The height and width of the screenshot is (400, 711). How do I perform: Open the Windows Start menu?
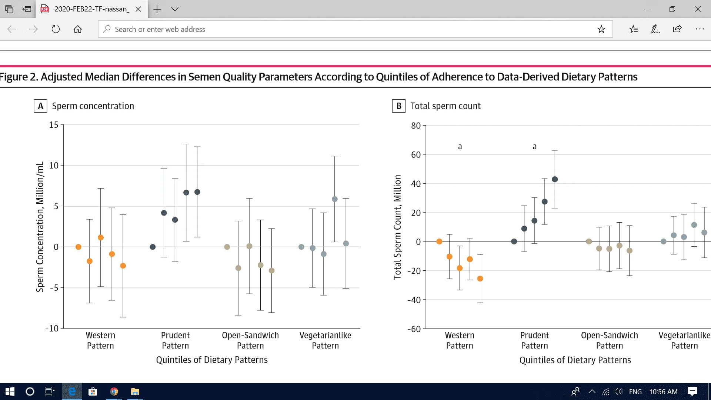coord(10,391)
